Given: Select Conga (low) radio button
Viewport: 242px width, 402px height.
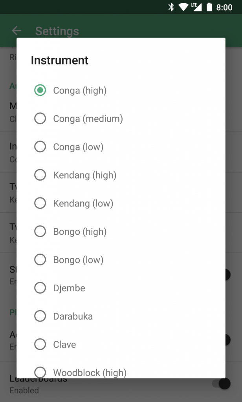Looking at the screenshot, I should pos(40,147).
